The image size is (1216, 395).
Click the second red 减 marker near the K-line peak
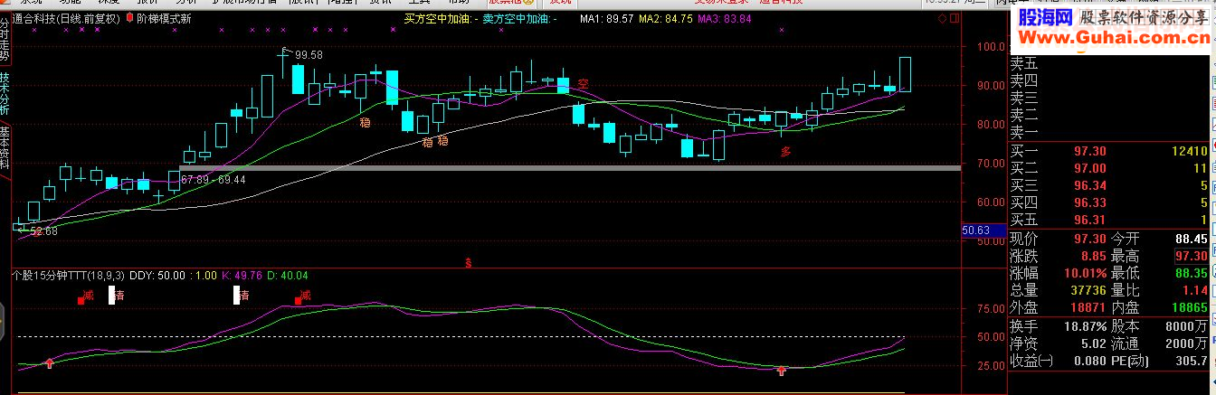tap(305, 295)
